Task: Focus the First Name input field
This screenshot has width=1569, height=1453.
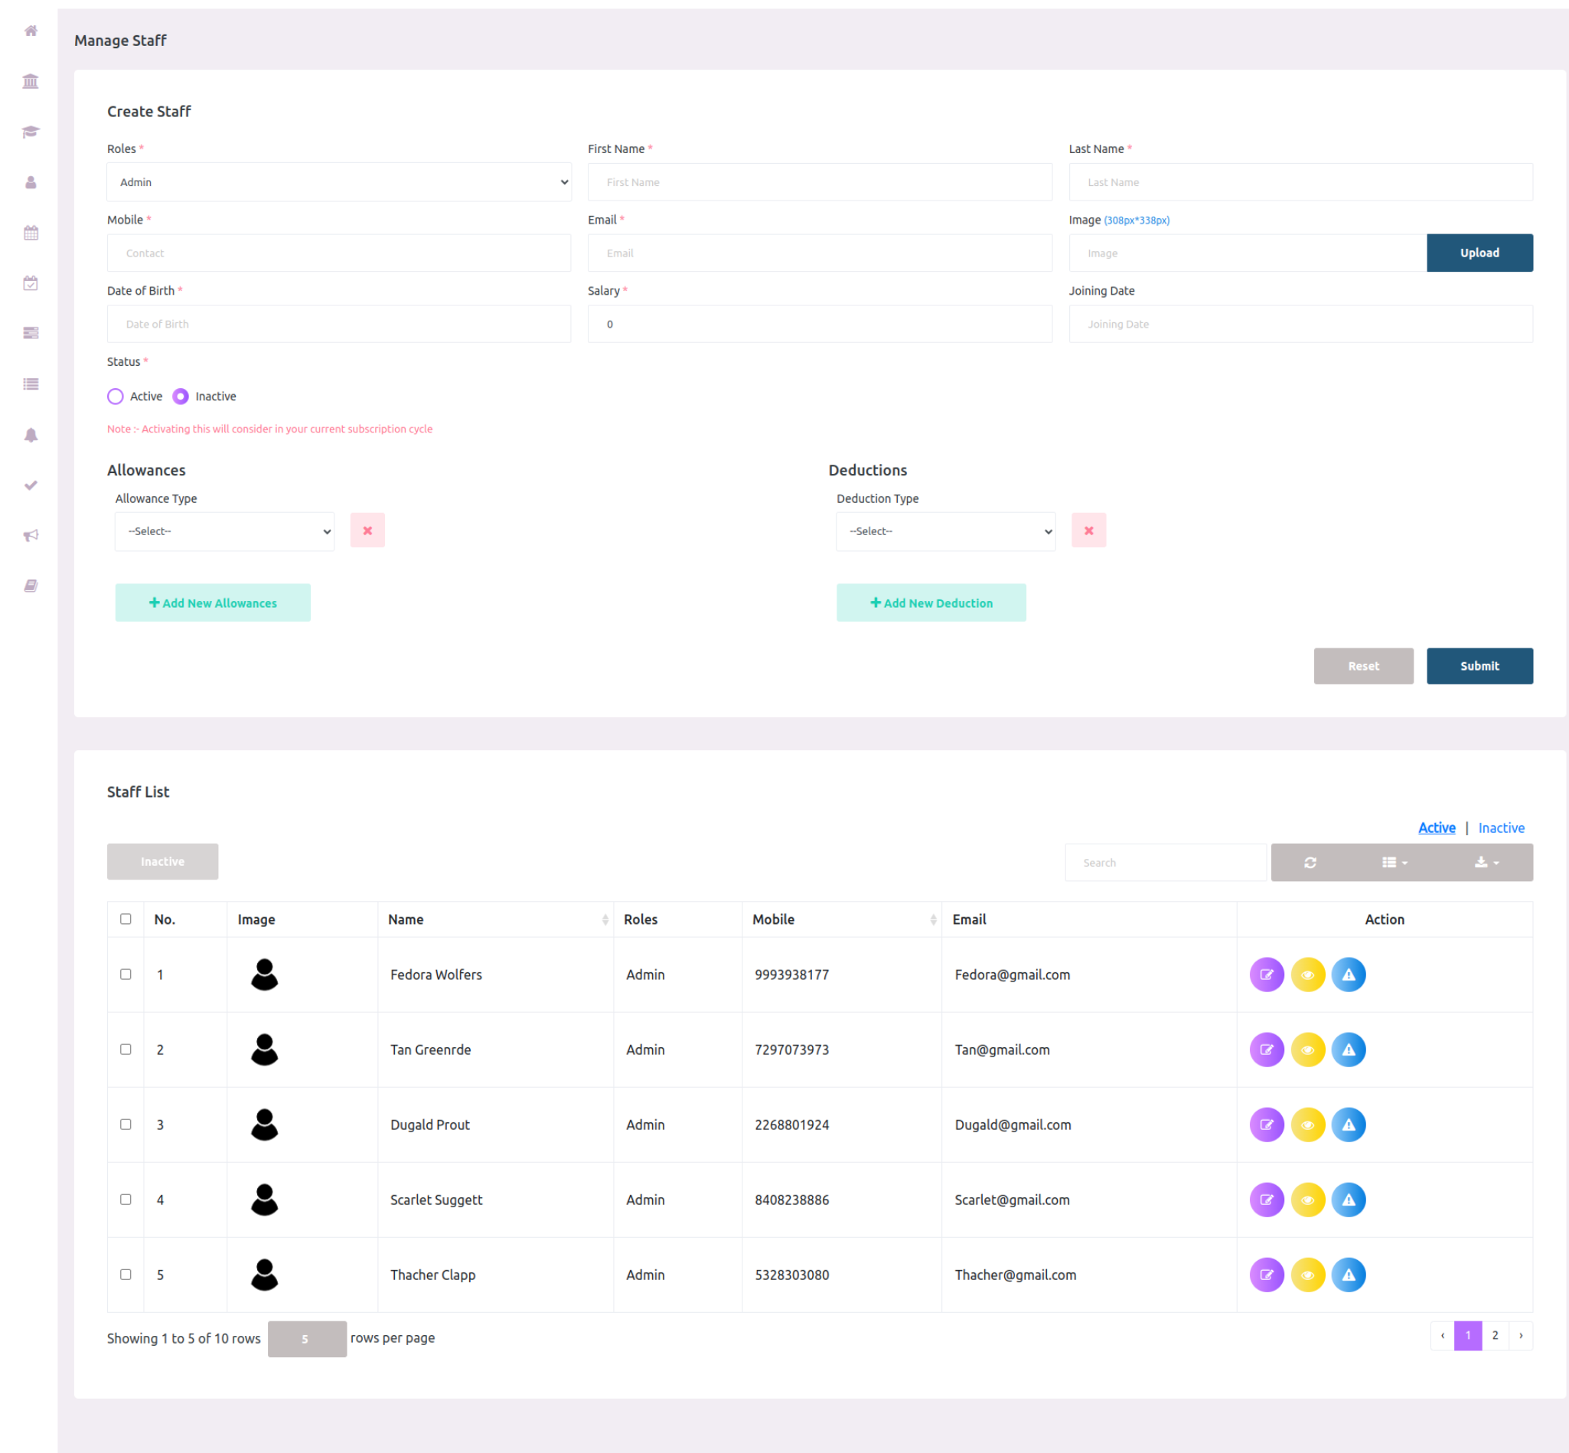Action: click(x=820, y=182)
